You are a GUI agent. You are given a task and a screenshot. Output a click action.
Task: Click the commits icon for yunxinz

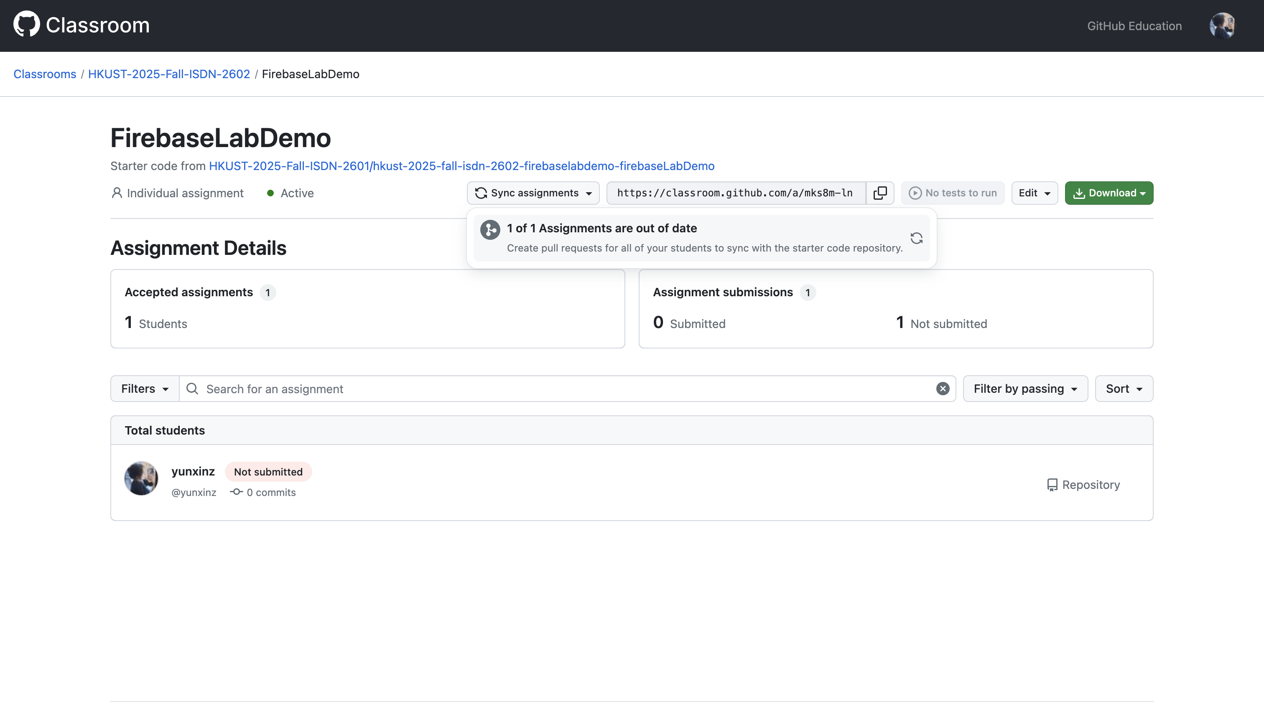point(237,492)
